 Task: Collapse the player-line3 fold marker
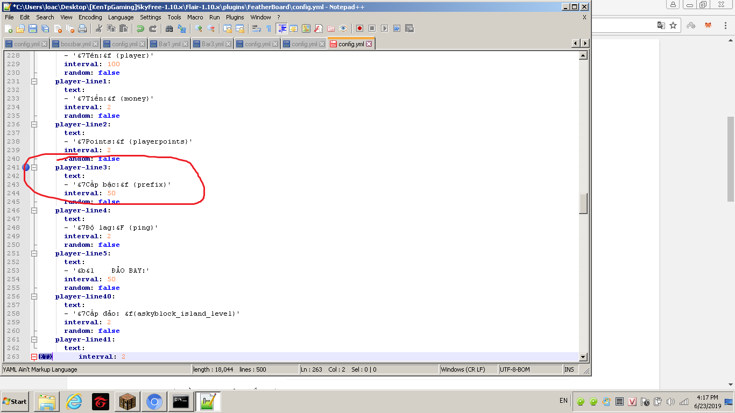click(x=34, y=167)
